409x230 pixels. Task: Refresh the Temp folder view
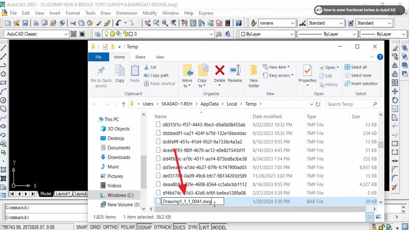(x=318, y=104)
